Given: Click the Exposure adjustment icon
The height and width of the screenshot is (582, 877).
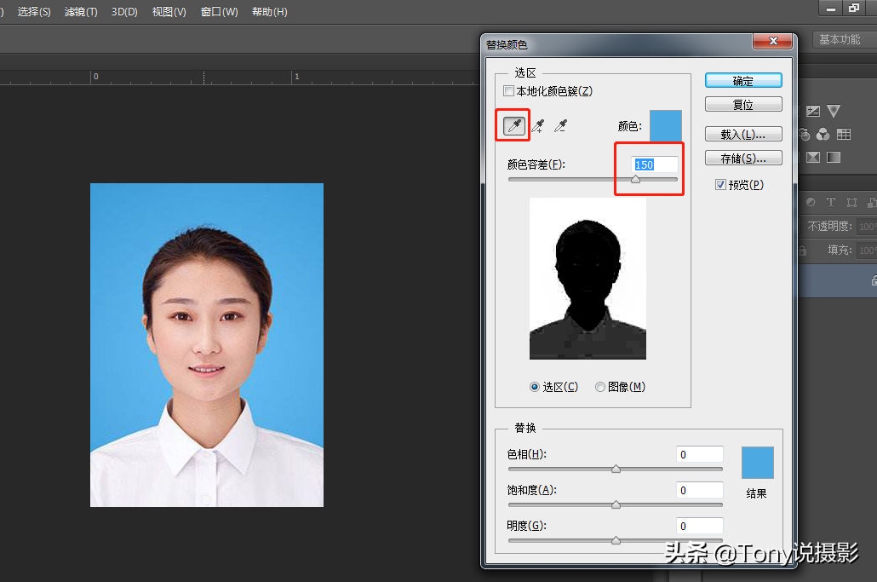Looking at the screenshot, I should [x=812, y=111].
